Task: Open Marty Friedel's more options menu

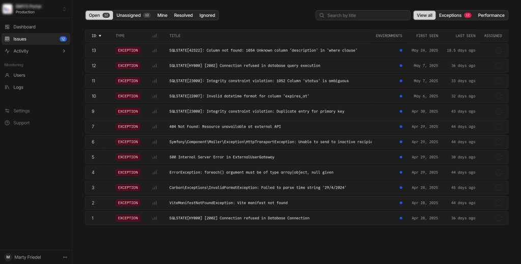Action: (x=65, y=257)
